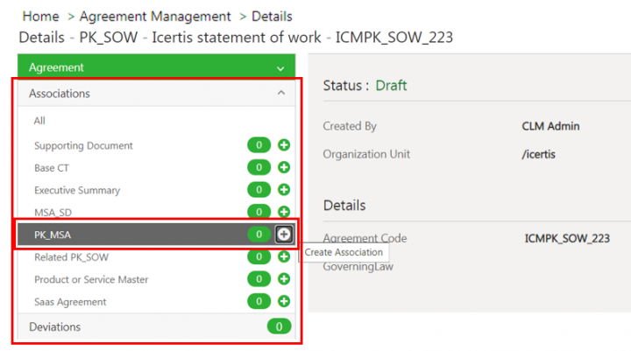Screen dimensions: 631x351
Task: Click plus icon for Saas Agreement
Action: coord(284,301)
